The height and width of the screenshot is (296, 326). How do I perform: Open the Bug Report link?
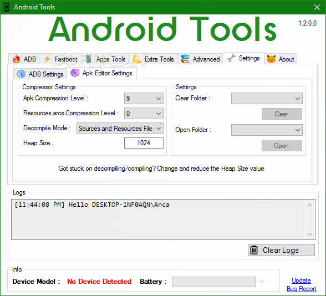(301, 289)
